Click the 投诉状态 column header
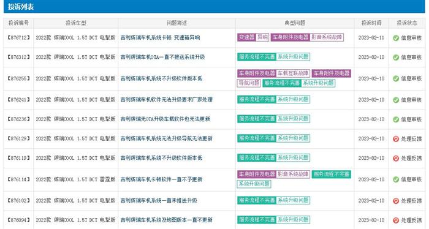 (407, 23)
